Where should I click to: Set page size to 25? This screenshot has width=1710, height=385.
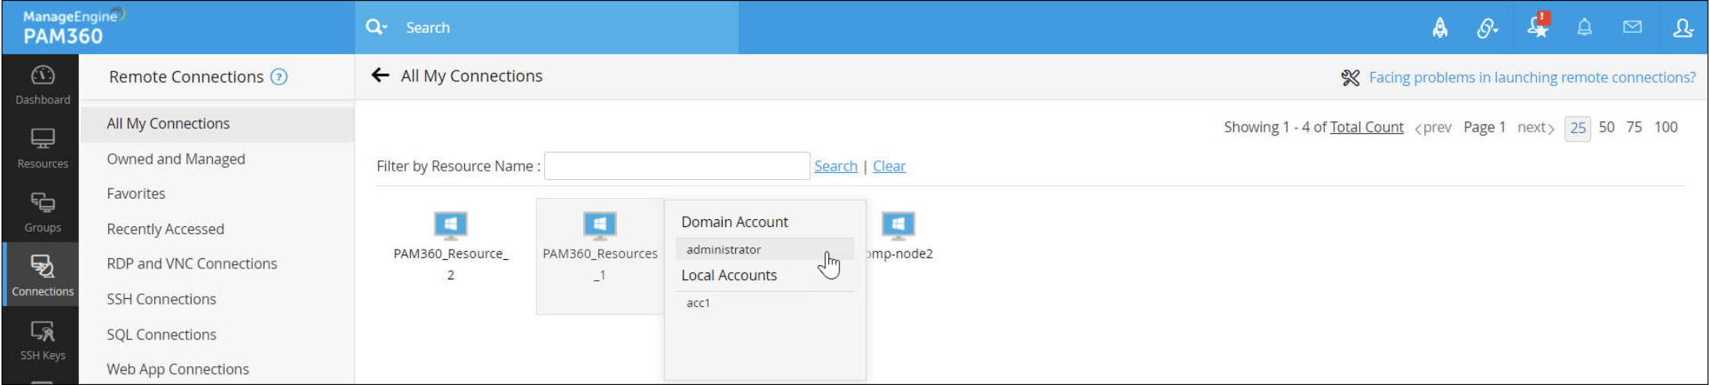click(x=1577, y=128)
